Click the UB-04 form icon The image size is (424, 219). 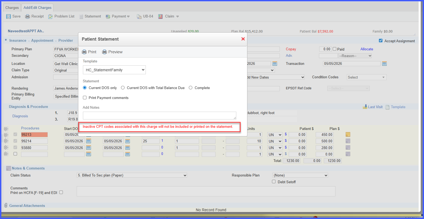[x=139, y=16]
